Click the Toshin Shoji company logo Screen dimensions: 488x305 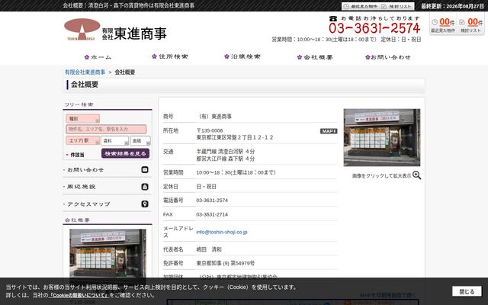click(x=115, y=30)
